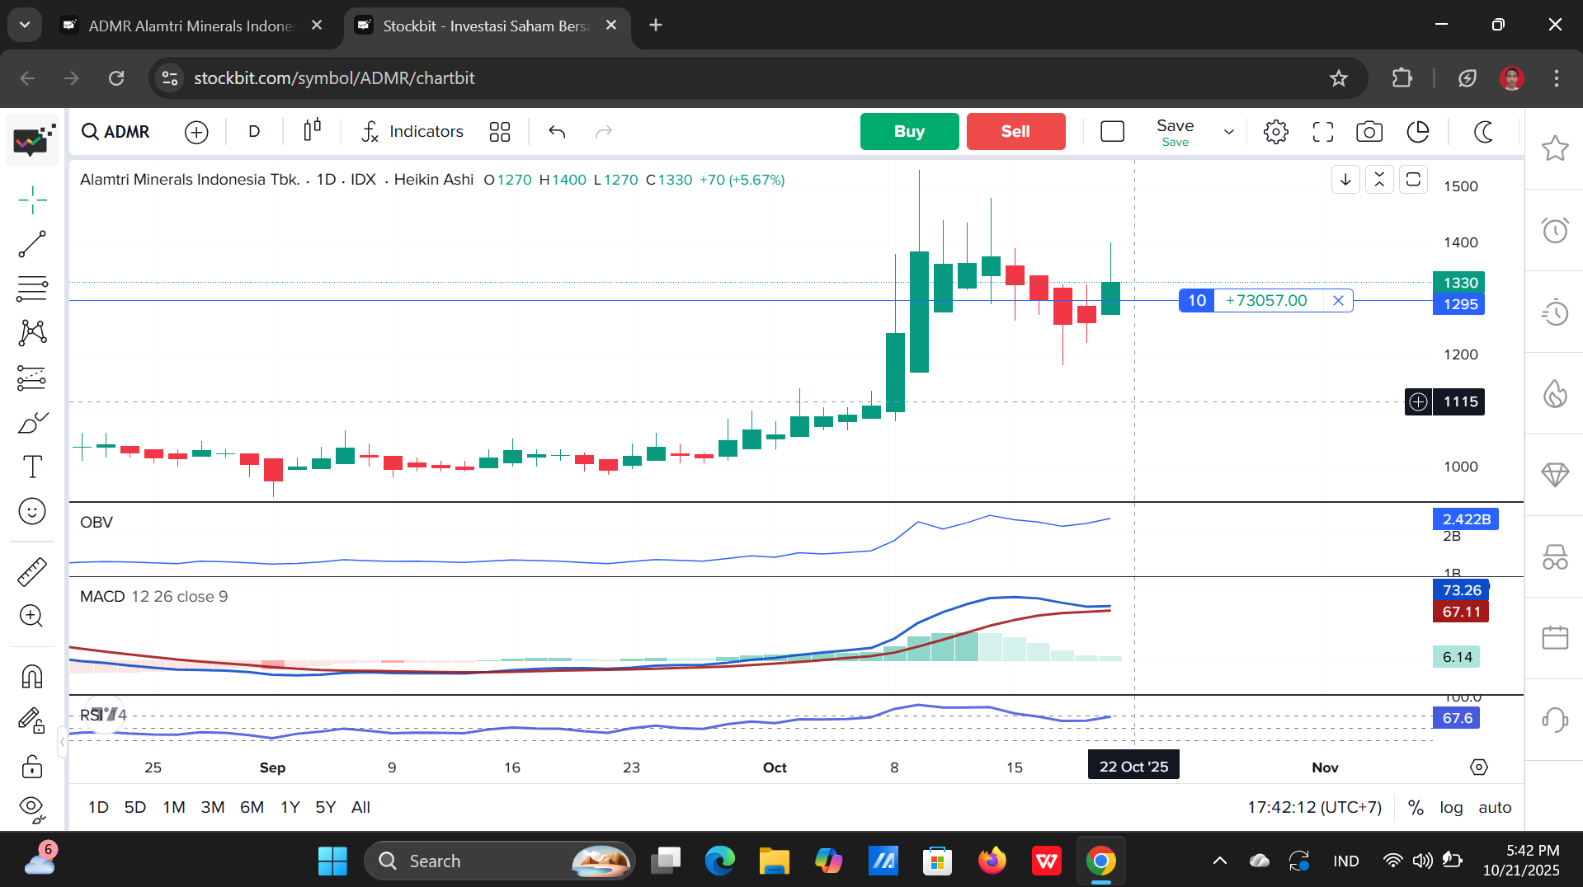Expand the Save layout dropdown arrow
This screenshot has height=887, width=1583.
pos(1228,132)
